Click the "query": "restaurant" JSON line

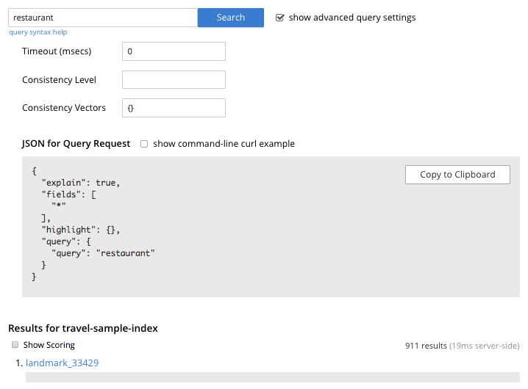coord(103,253)
